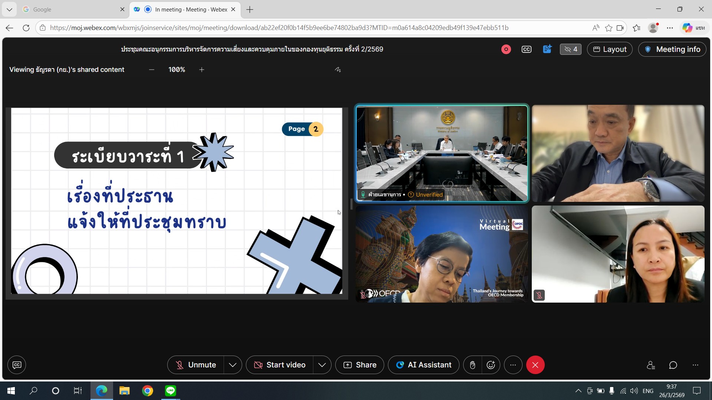The height and width of the screenshot is (400, 712).
Task: Open the chat bubble icon
Action: (673, 365)
